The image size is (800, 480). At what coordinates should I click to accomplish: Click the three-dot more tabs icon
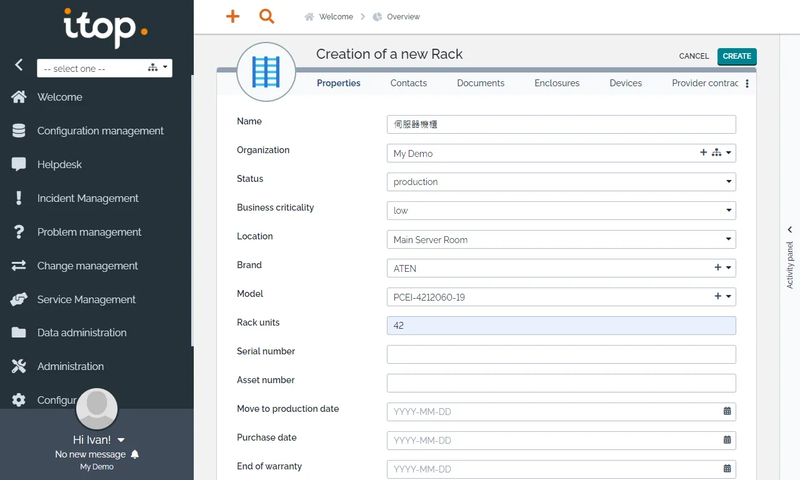tap(747, 84)
